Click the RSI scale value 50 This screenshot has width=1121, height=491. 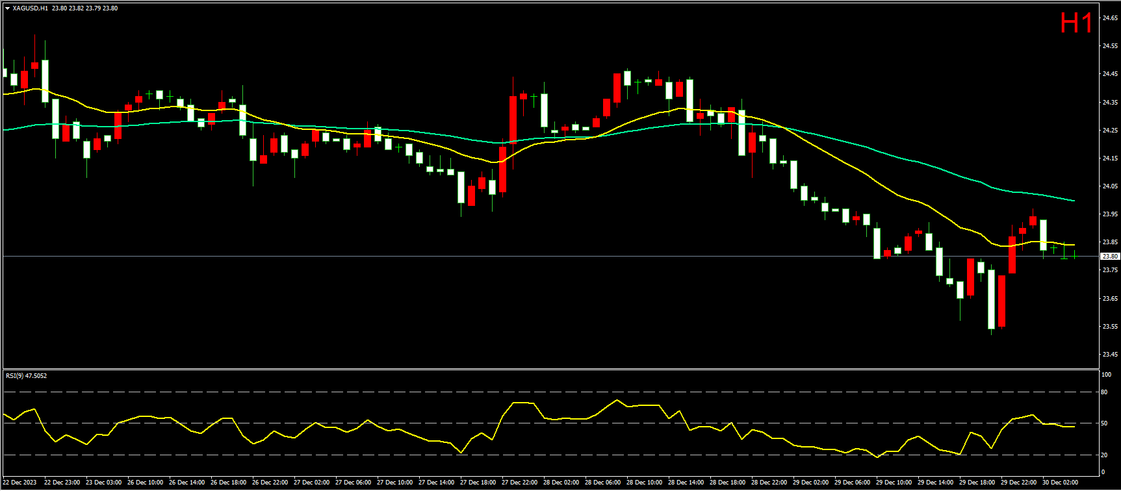click(x=1104, y=423)
